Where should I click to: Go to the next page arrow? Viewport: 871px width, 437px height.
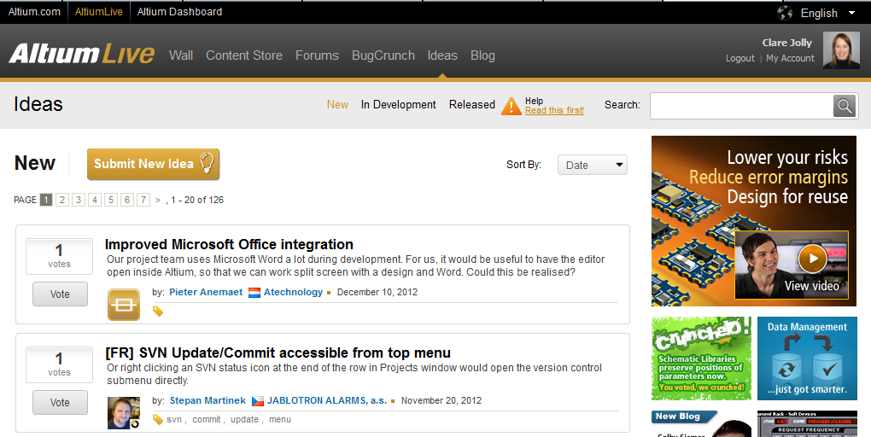click(158, 200)
